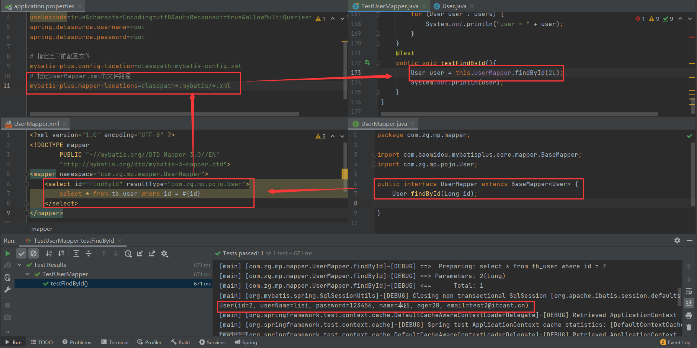Open the Problems tool window

point(77,342)
